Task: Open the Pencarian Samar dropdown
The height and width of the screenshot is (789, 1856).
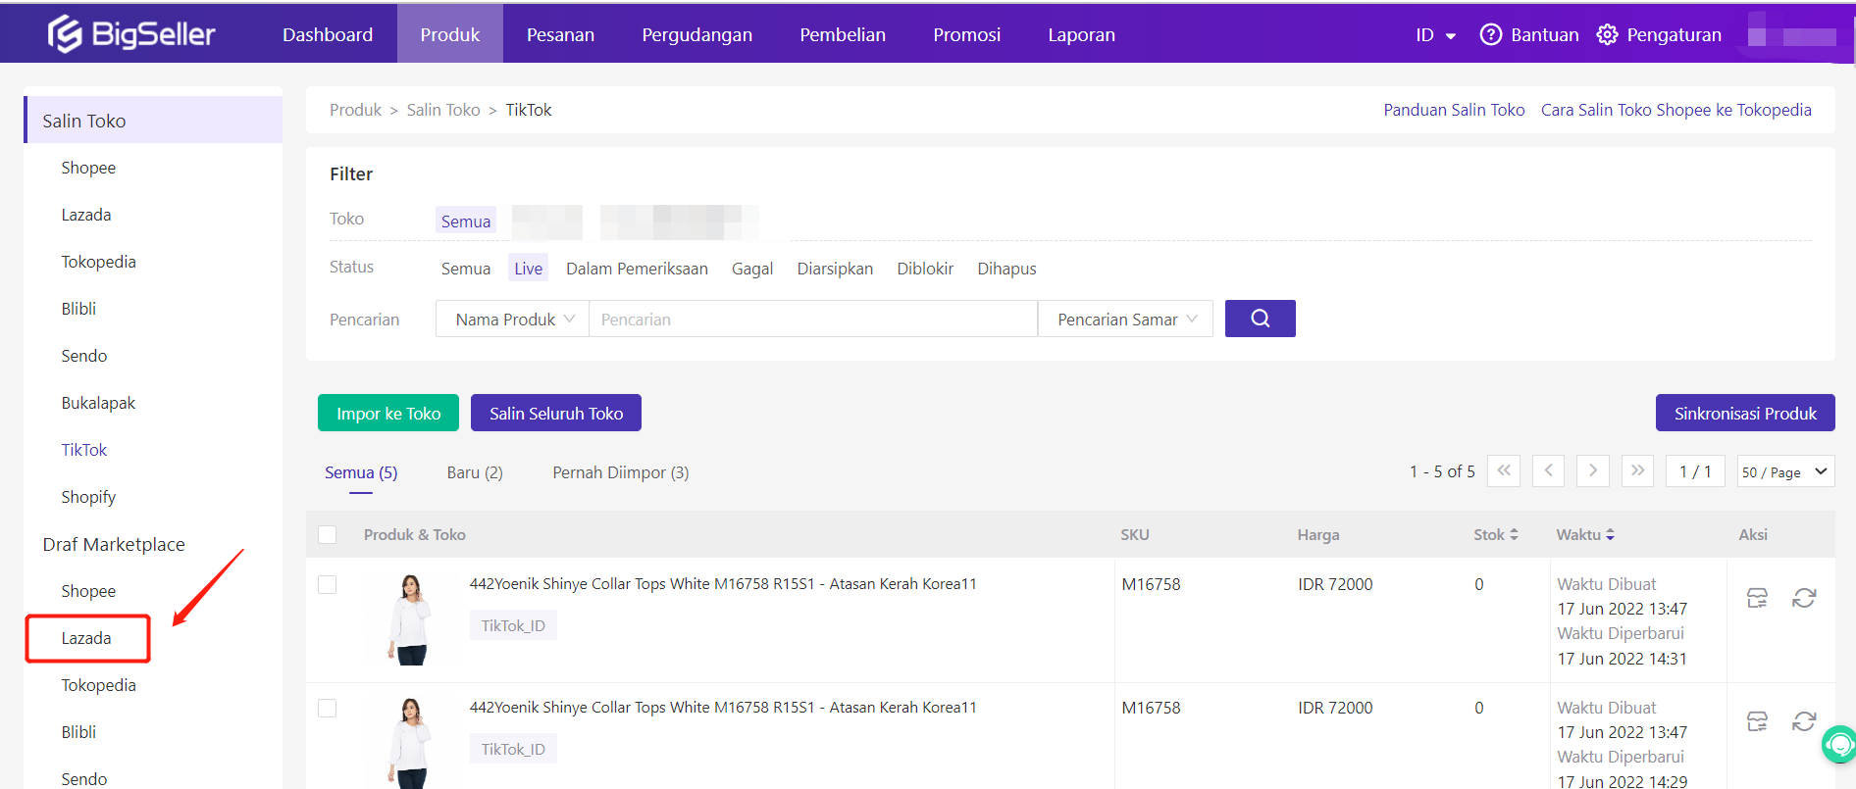Action: coord(1126,319)
